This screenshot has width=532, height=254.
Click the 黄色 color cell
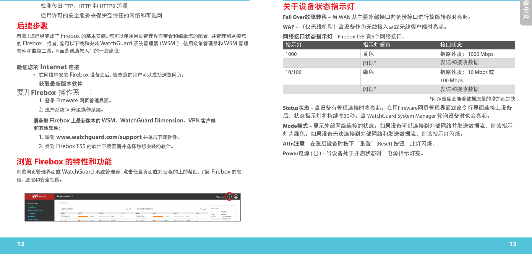[x=399, y=54]
